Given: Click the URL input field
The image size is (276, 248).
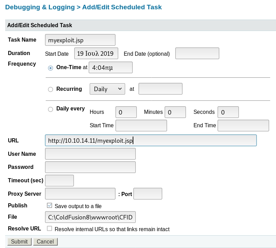Looking at the screenshot, I should [x=151, y=140].
